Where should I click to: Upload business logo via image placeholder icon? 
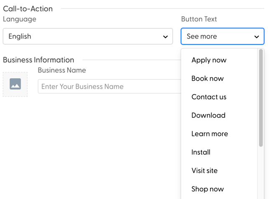tap(15, 84)
